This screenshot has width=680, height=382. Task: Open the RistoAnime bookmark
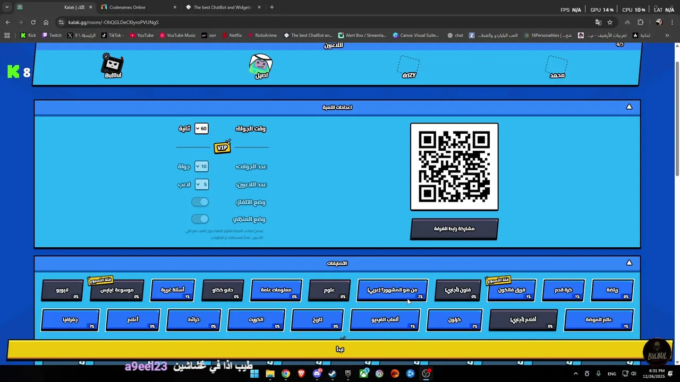pos(262,36)
